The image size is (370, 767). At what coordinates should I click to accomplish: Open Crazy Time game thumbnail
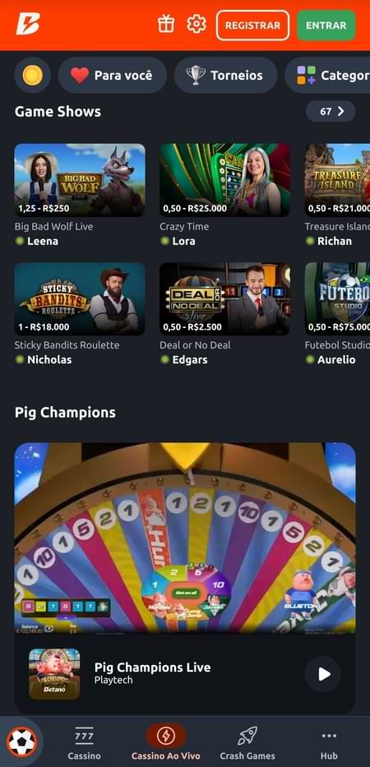[x=224, y=180]
